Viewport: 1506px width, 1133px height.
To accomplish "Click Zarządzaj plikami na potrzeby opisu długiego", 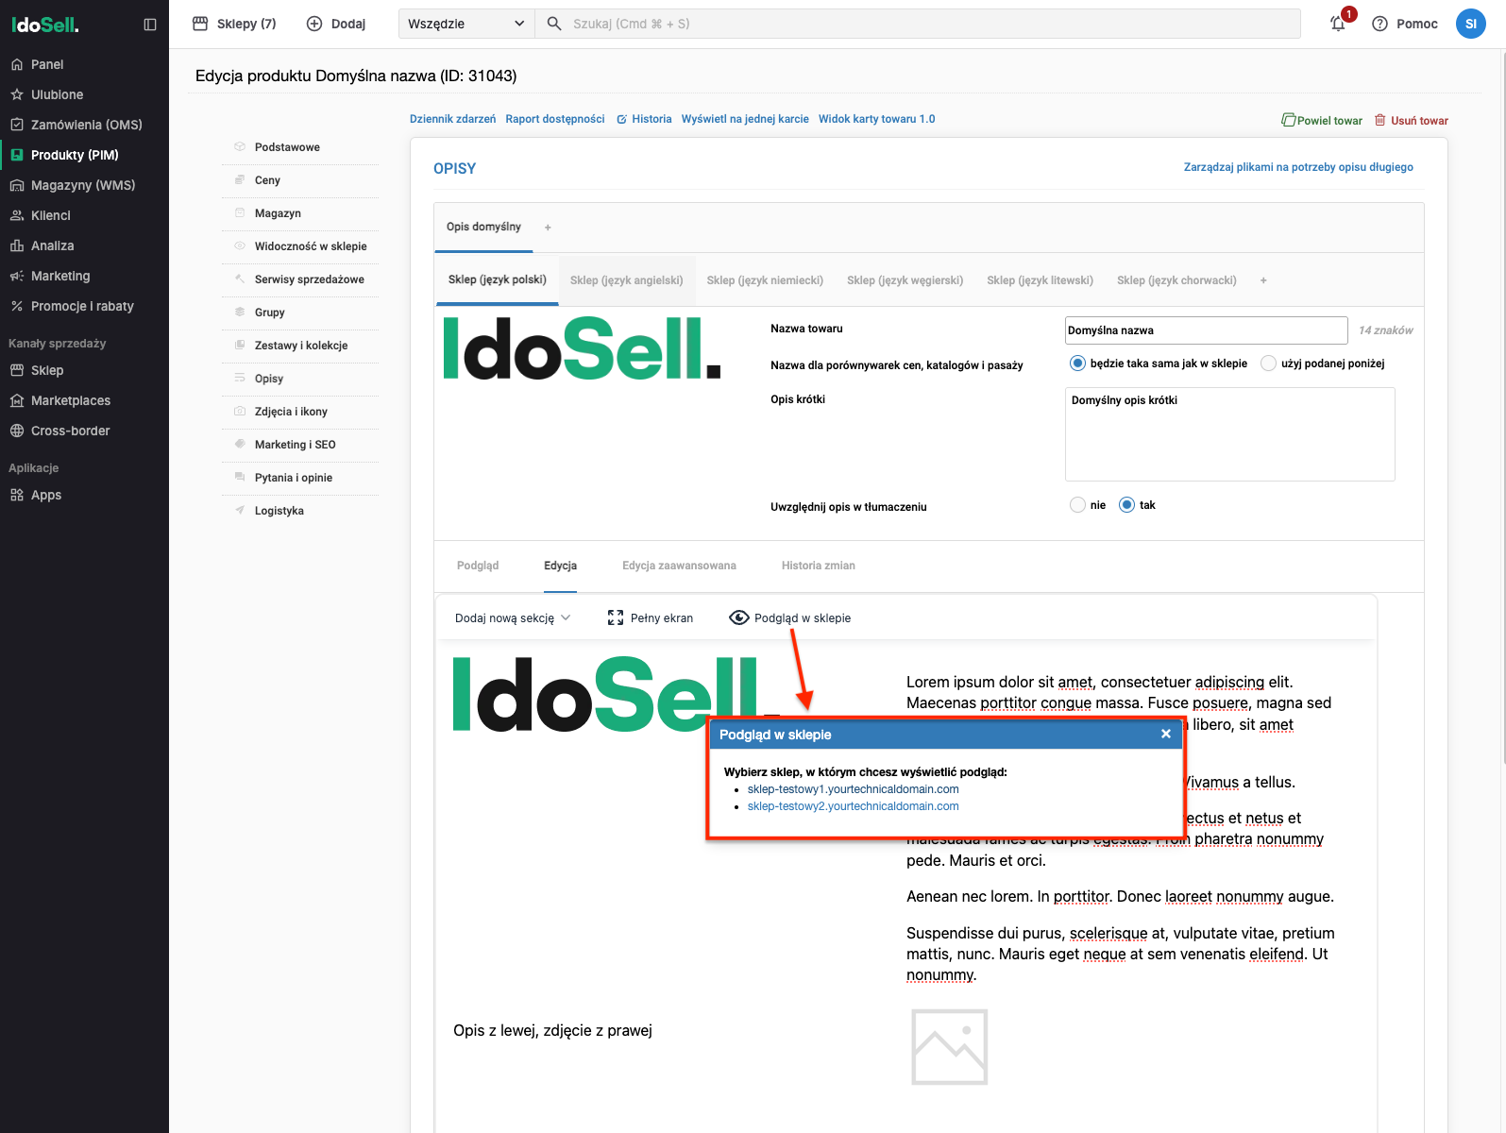I will pyautogui.click(x=1298, y=167).
